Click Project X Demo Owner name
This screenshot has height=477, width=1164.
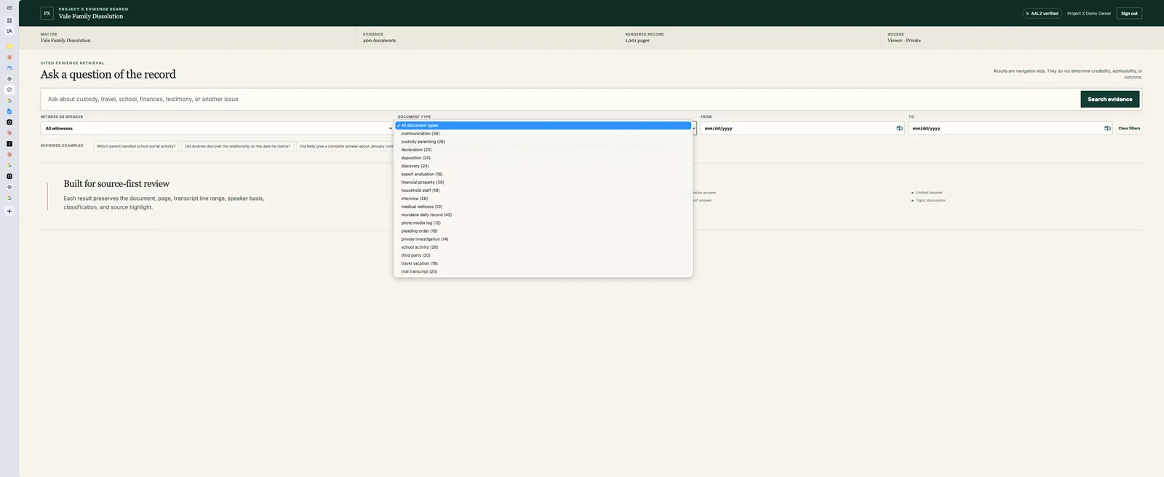1089,13
